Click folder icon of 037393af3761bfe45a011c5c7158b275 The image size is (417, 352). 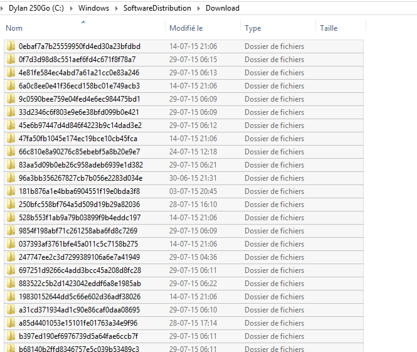tap(11, 243)
